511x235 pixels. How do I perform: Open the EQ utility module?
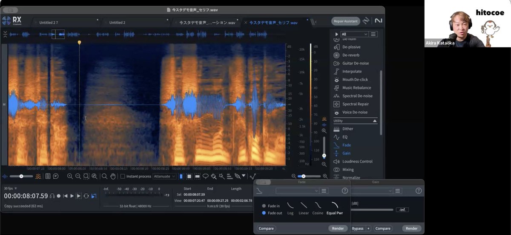coord(341,137)
